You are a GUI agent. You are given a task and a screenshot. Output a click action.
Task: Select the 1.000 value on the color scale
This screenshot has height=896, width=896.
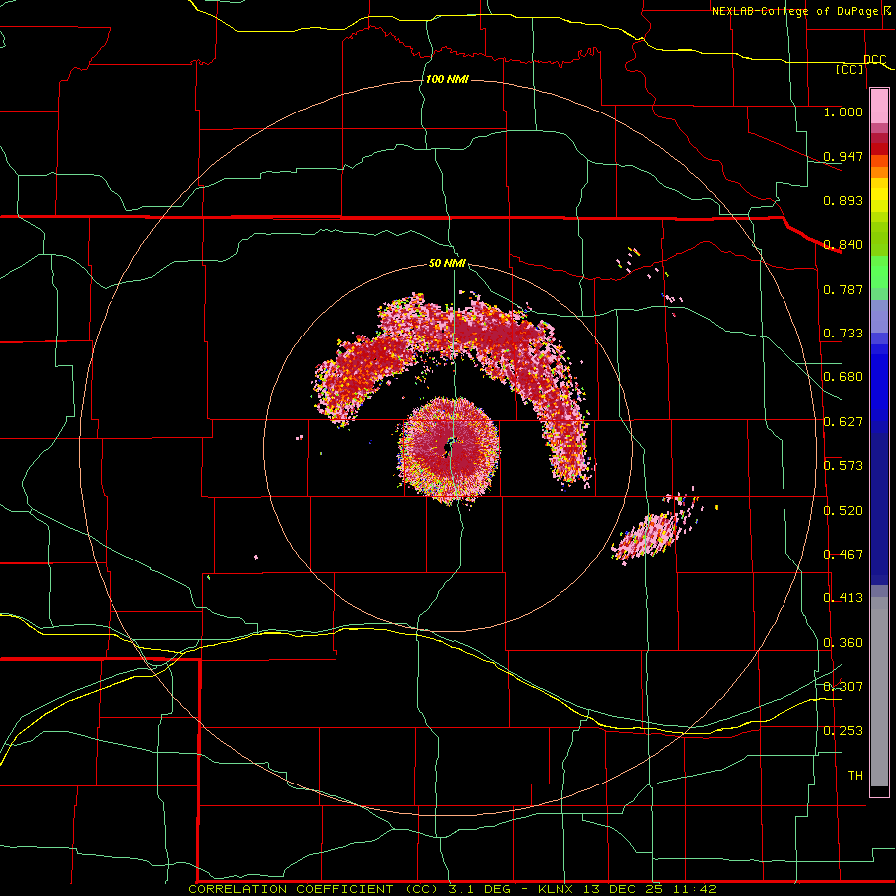pos(843,112)
